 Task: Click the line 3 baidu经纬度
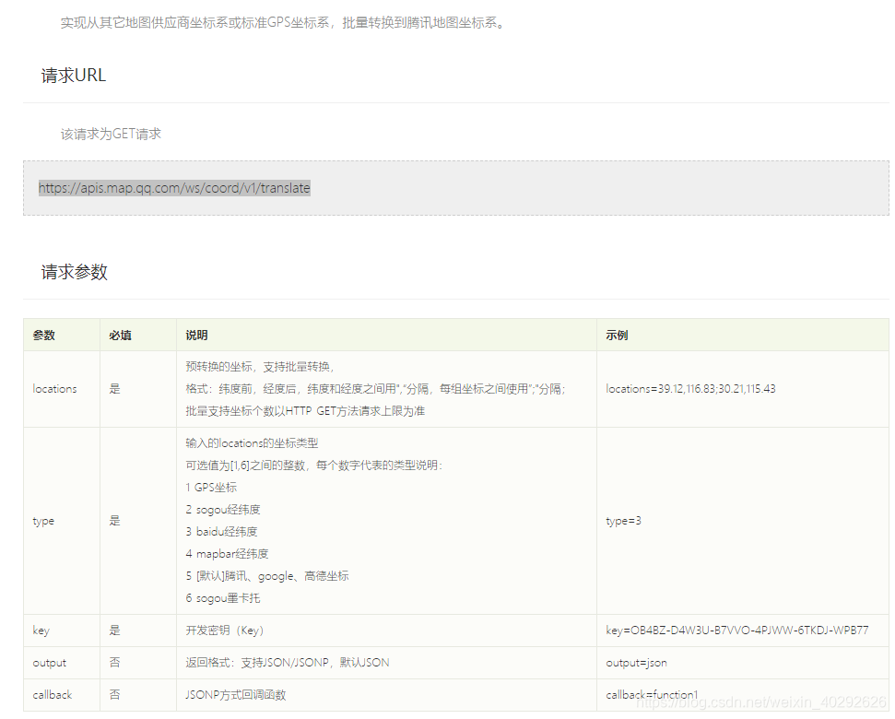tap(221, 532)
